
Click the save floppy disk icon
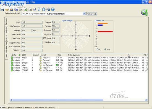pos(2,9)
